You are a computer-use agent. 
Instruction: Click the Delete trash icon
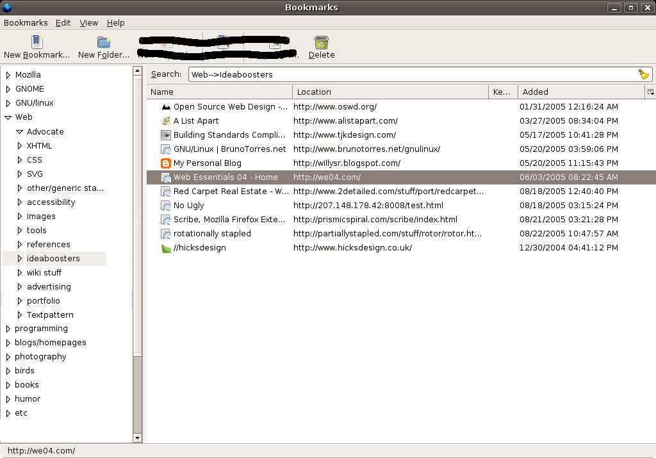[x=322, y=42]
